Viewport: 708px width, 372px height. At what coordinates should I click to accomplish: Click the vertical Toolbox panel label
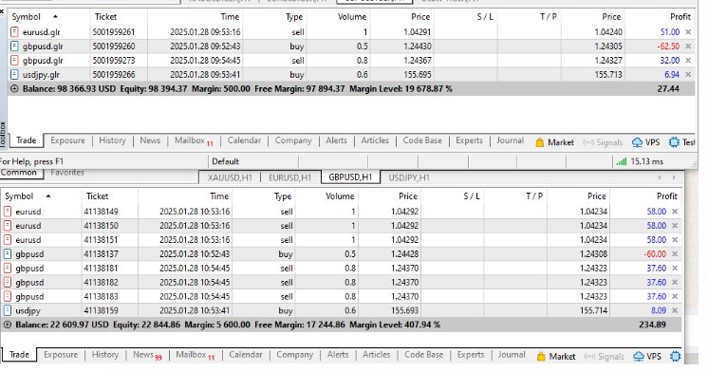pyautogui.click(x=3, y=134)
